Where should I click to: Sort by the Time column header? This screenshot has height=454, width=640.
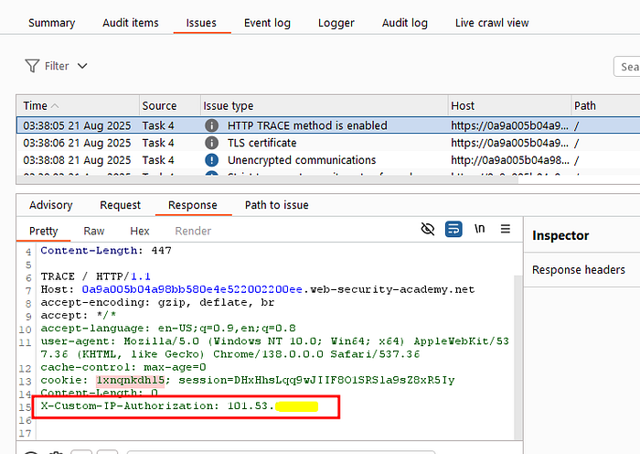78,106
